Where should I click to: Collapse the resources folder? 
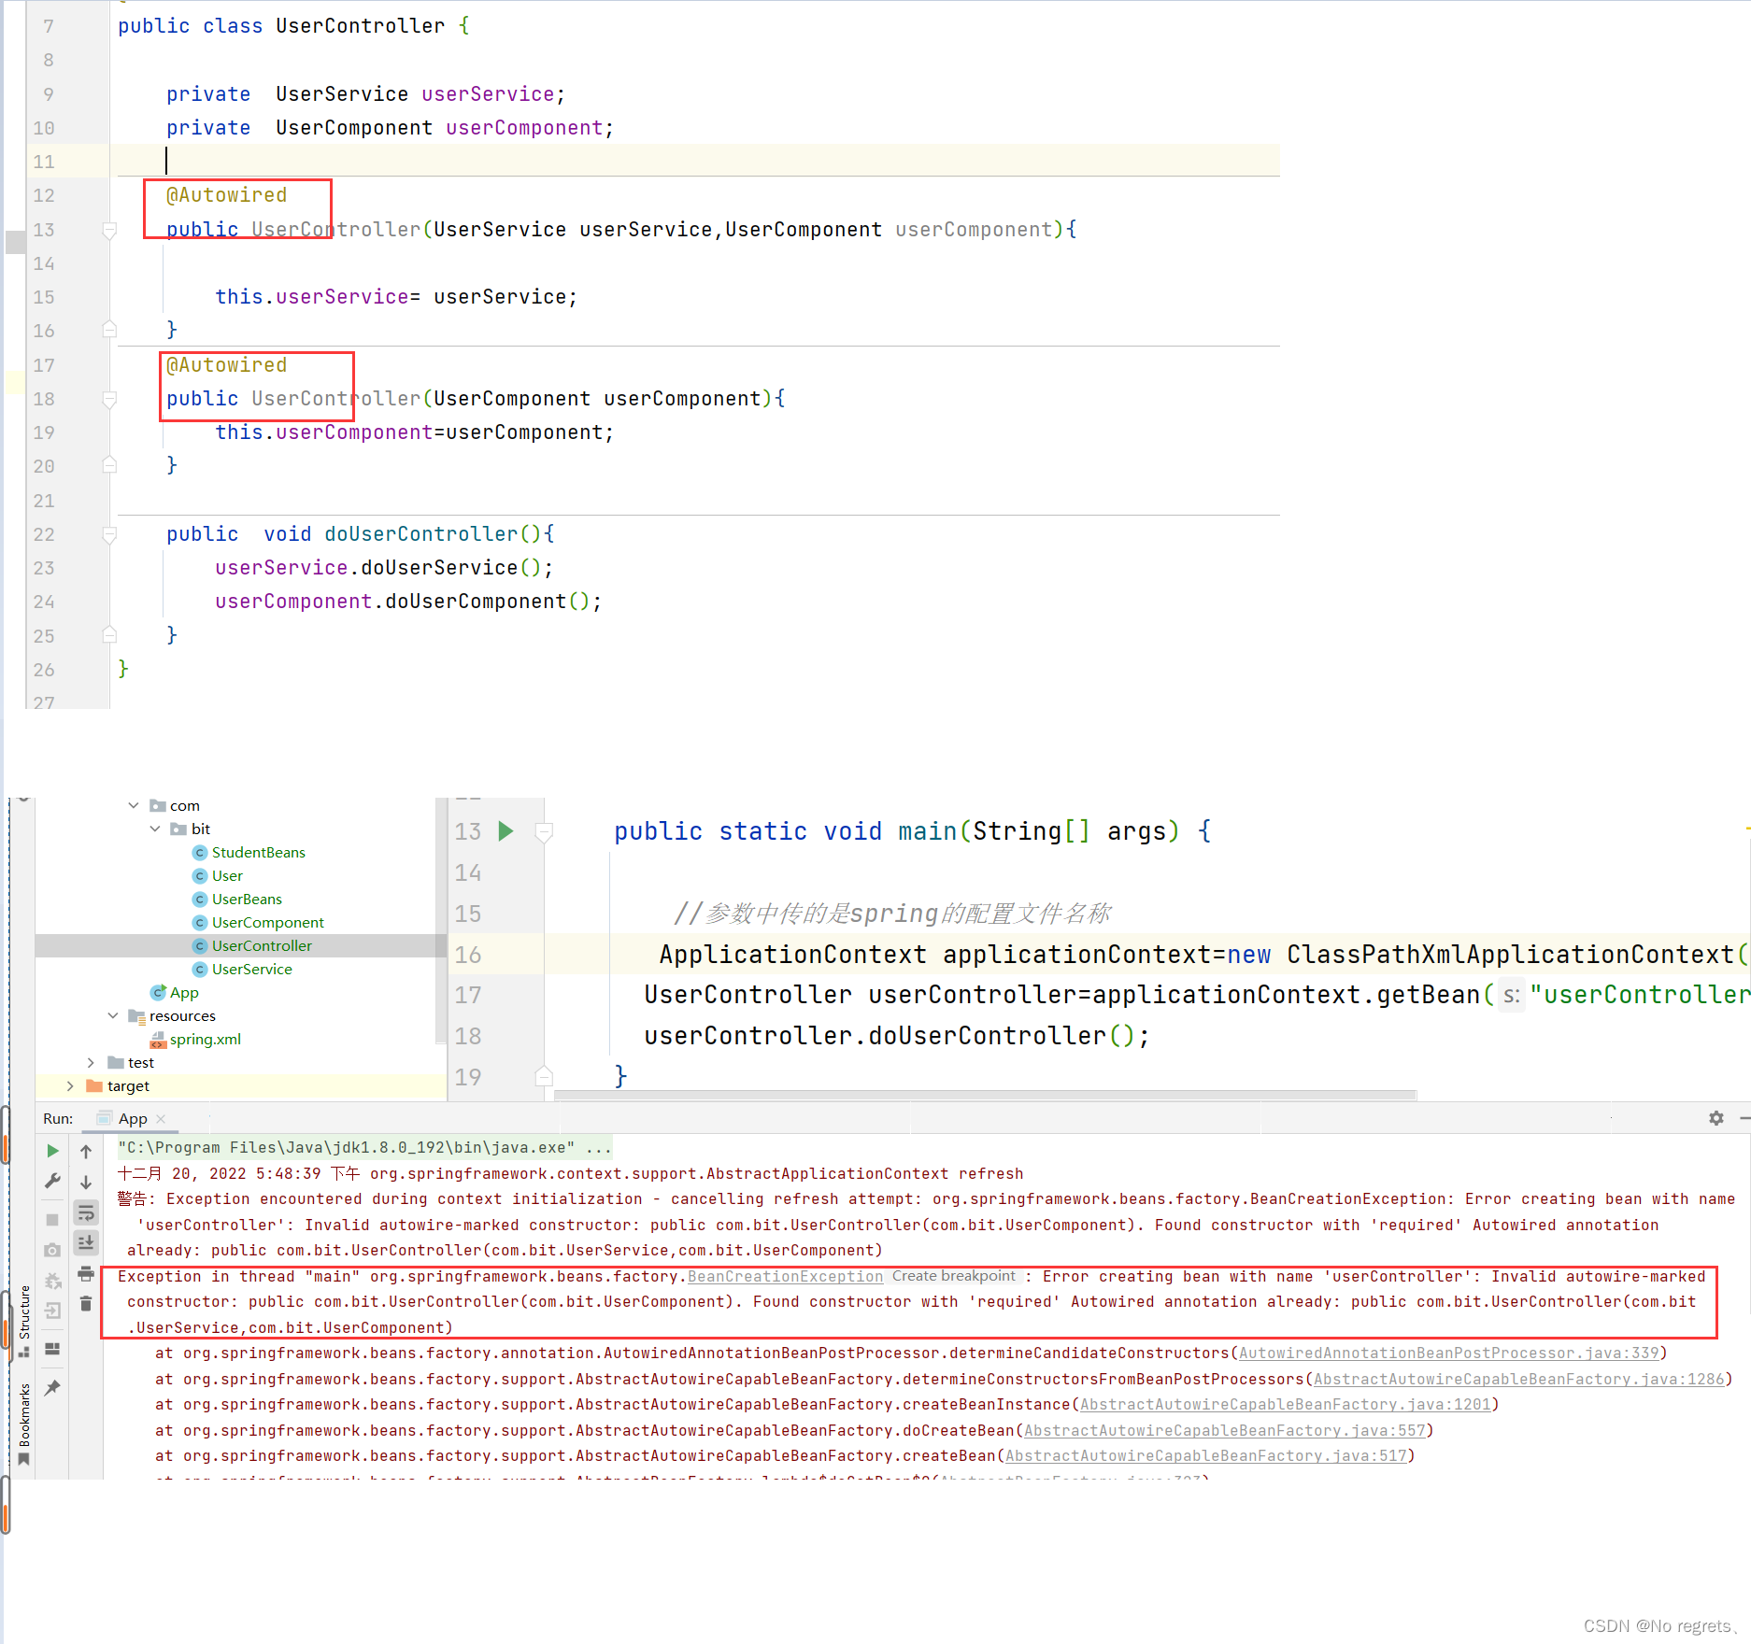pyautogui.click(x=113, y=1015)
